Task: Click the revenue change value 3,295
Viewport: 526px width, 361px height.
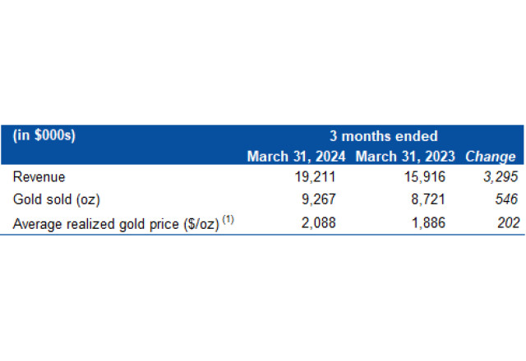Action: 498,176
